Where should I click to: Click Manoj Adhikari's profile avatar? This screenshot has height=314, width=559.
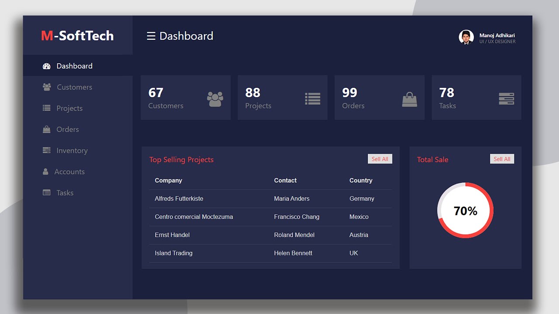pos(466,37)
